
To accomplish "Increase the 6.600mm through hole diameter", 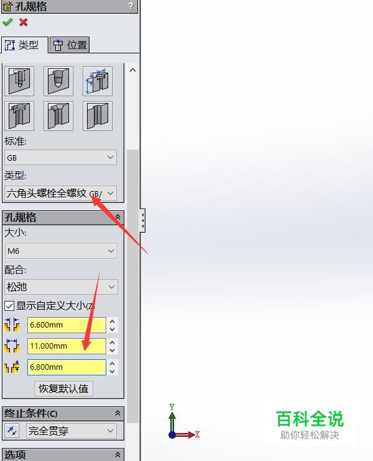I will (x=112, y=321).
